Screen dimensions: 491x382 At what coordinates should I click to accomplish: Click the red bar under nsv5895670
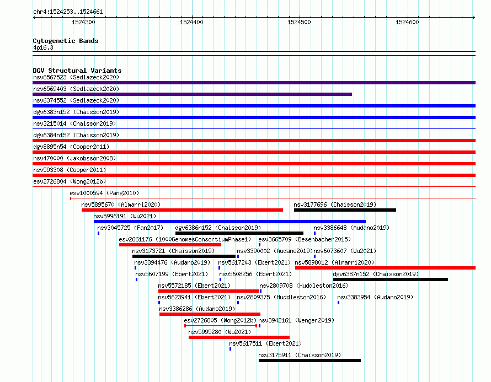(x=182, y=210)
